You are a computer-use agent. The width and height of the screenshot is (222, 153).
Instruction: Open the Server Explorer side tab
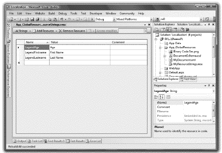(x=9, y=52)
